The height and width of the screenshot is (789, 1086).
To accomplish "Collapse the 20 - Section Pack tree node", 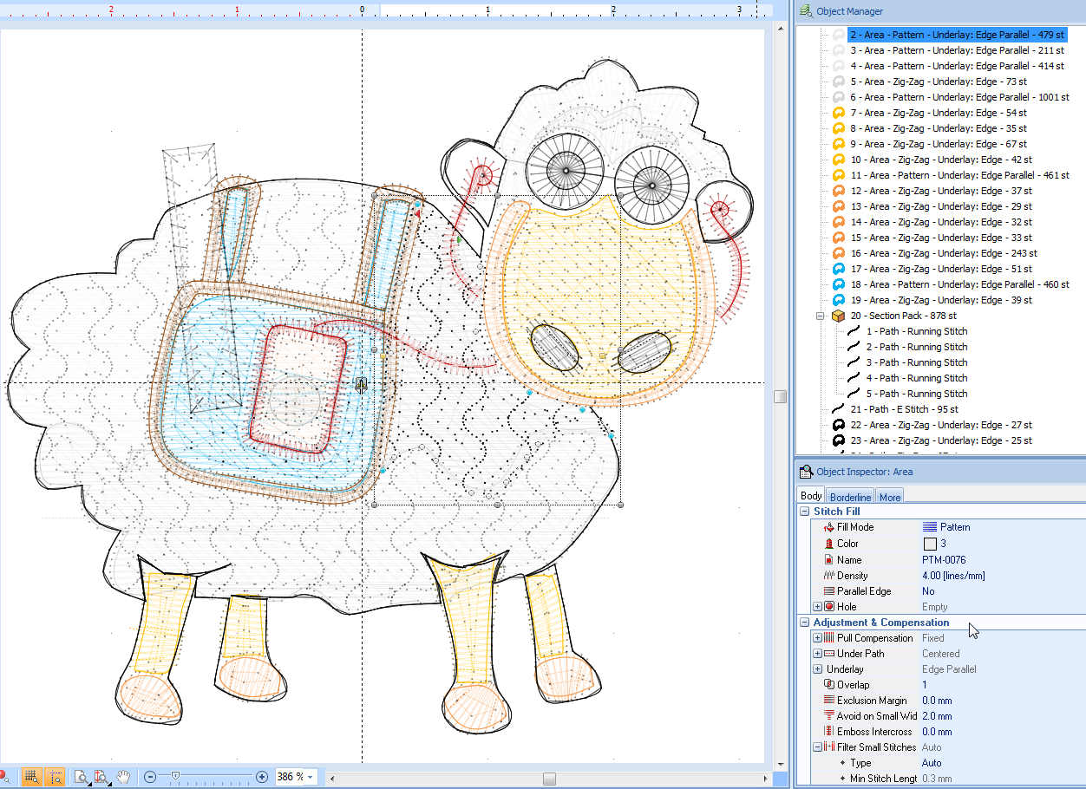I will (820, 316).
